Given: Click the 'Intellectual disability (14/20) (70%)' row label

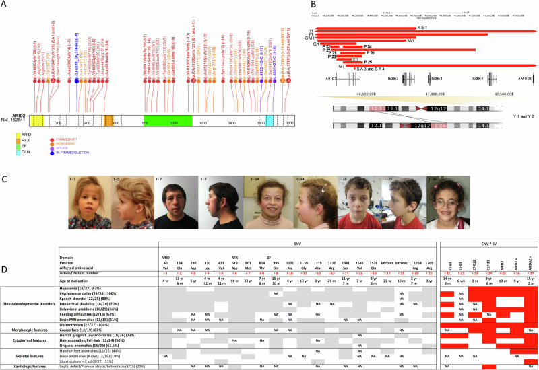Looking at the screenshot, I should pyautogui.click(x=89, y=304).
